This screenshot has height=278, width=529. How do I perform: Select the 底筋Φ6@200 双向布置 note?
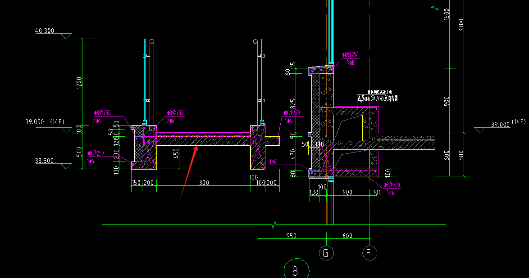click(378, 99)
